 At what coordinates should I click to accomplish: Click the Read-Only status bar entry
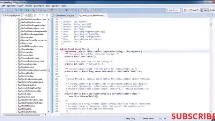tap(130, 119)
